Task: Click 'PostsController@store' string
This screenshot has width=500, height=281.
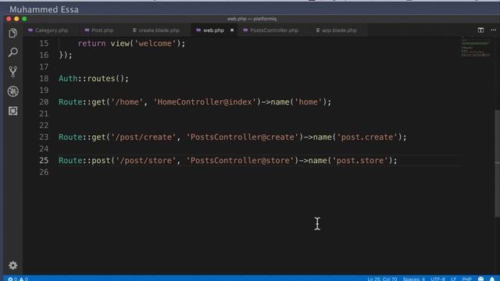Action: pyautogui.click(x=240, y=160)
